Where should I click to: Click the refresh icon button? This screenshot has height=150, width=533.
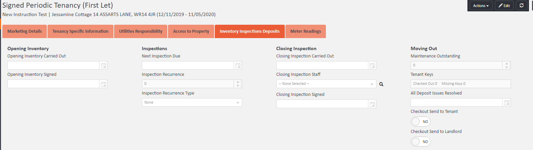521,6
